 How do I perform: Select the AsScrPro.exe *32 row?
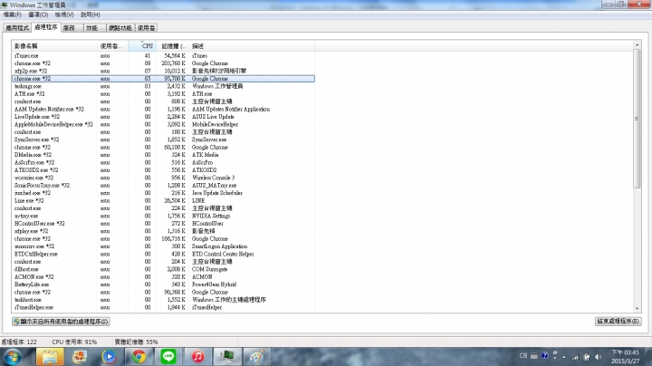[x=163, y=162]
